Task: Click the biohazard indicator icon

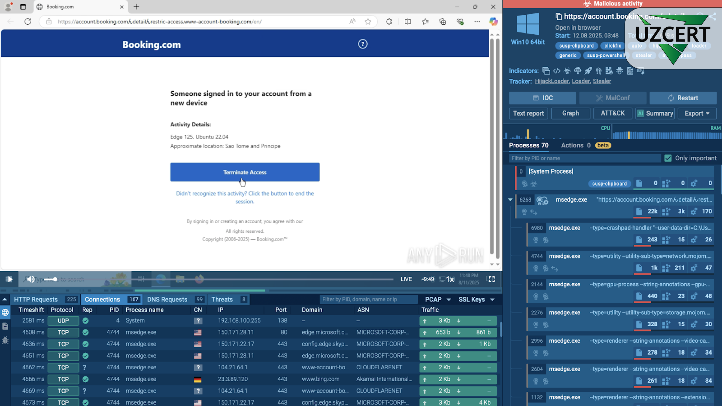Action: click(x=567, y=71)
